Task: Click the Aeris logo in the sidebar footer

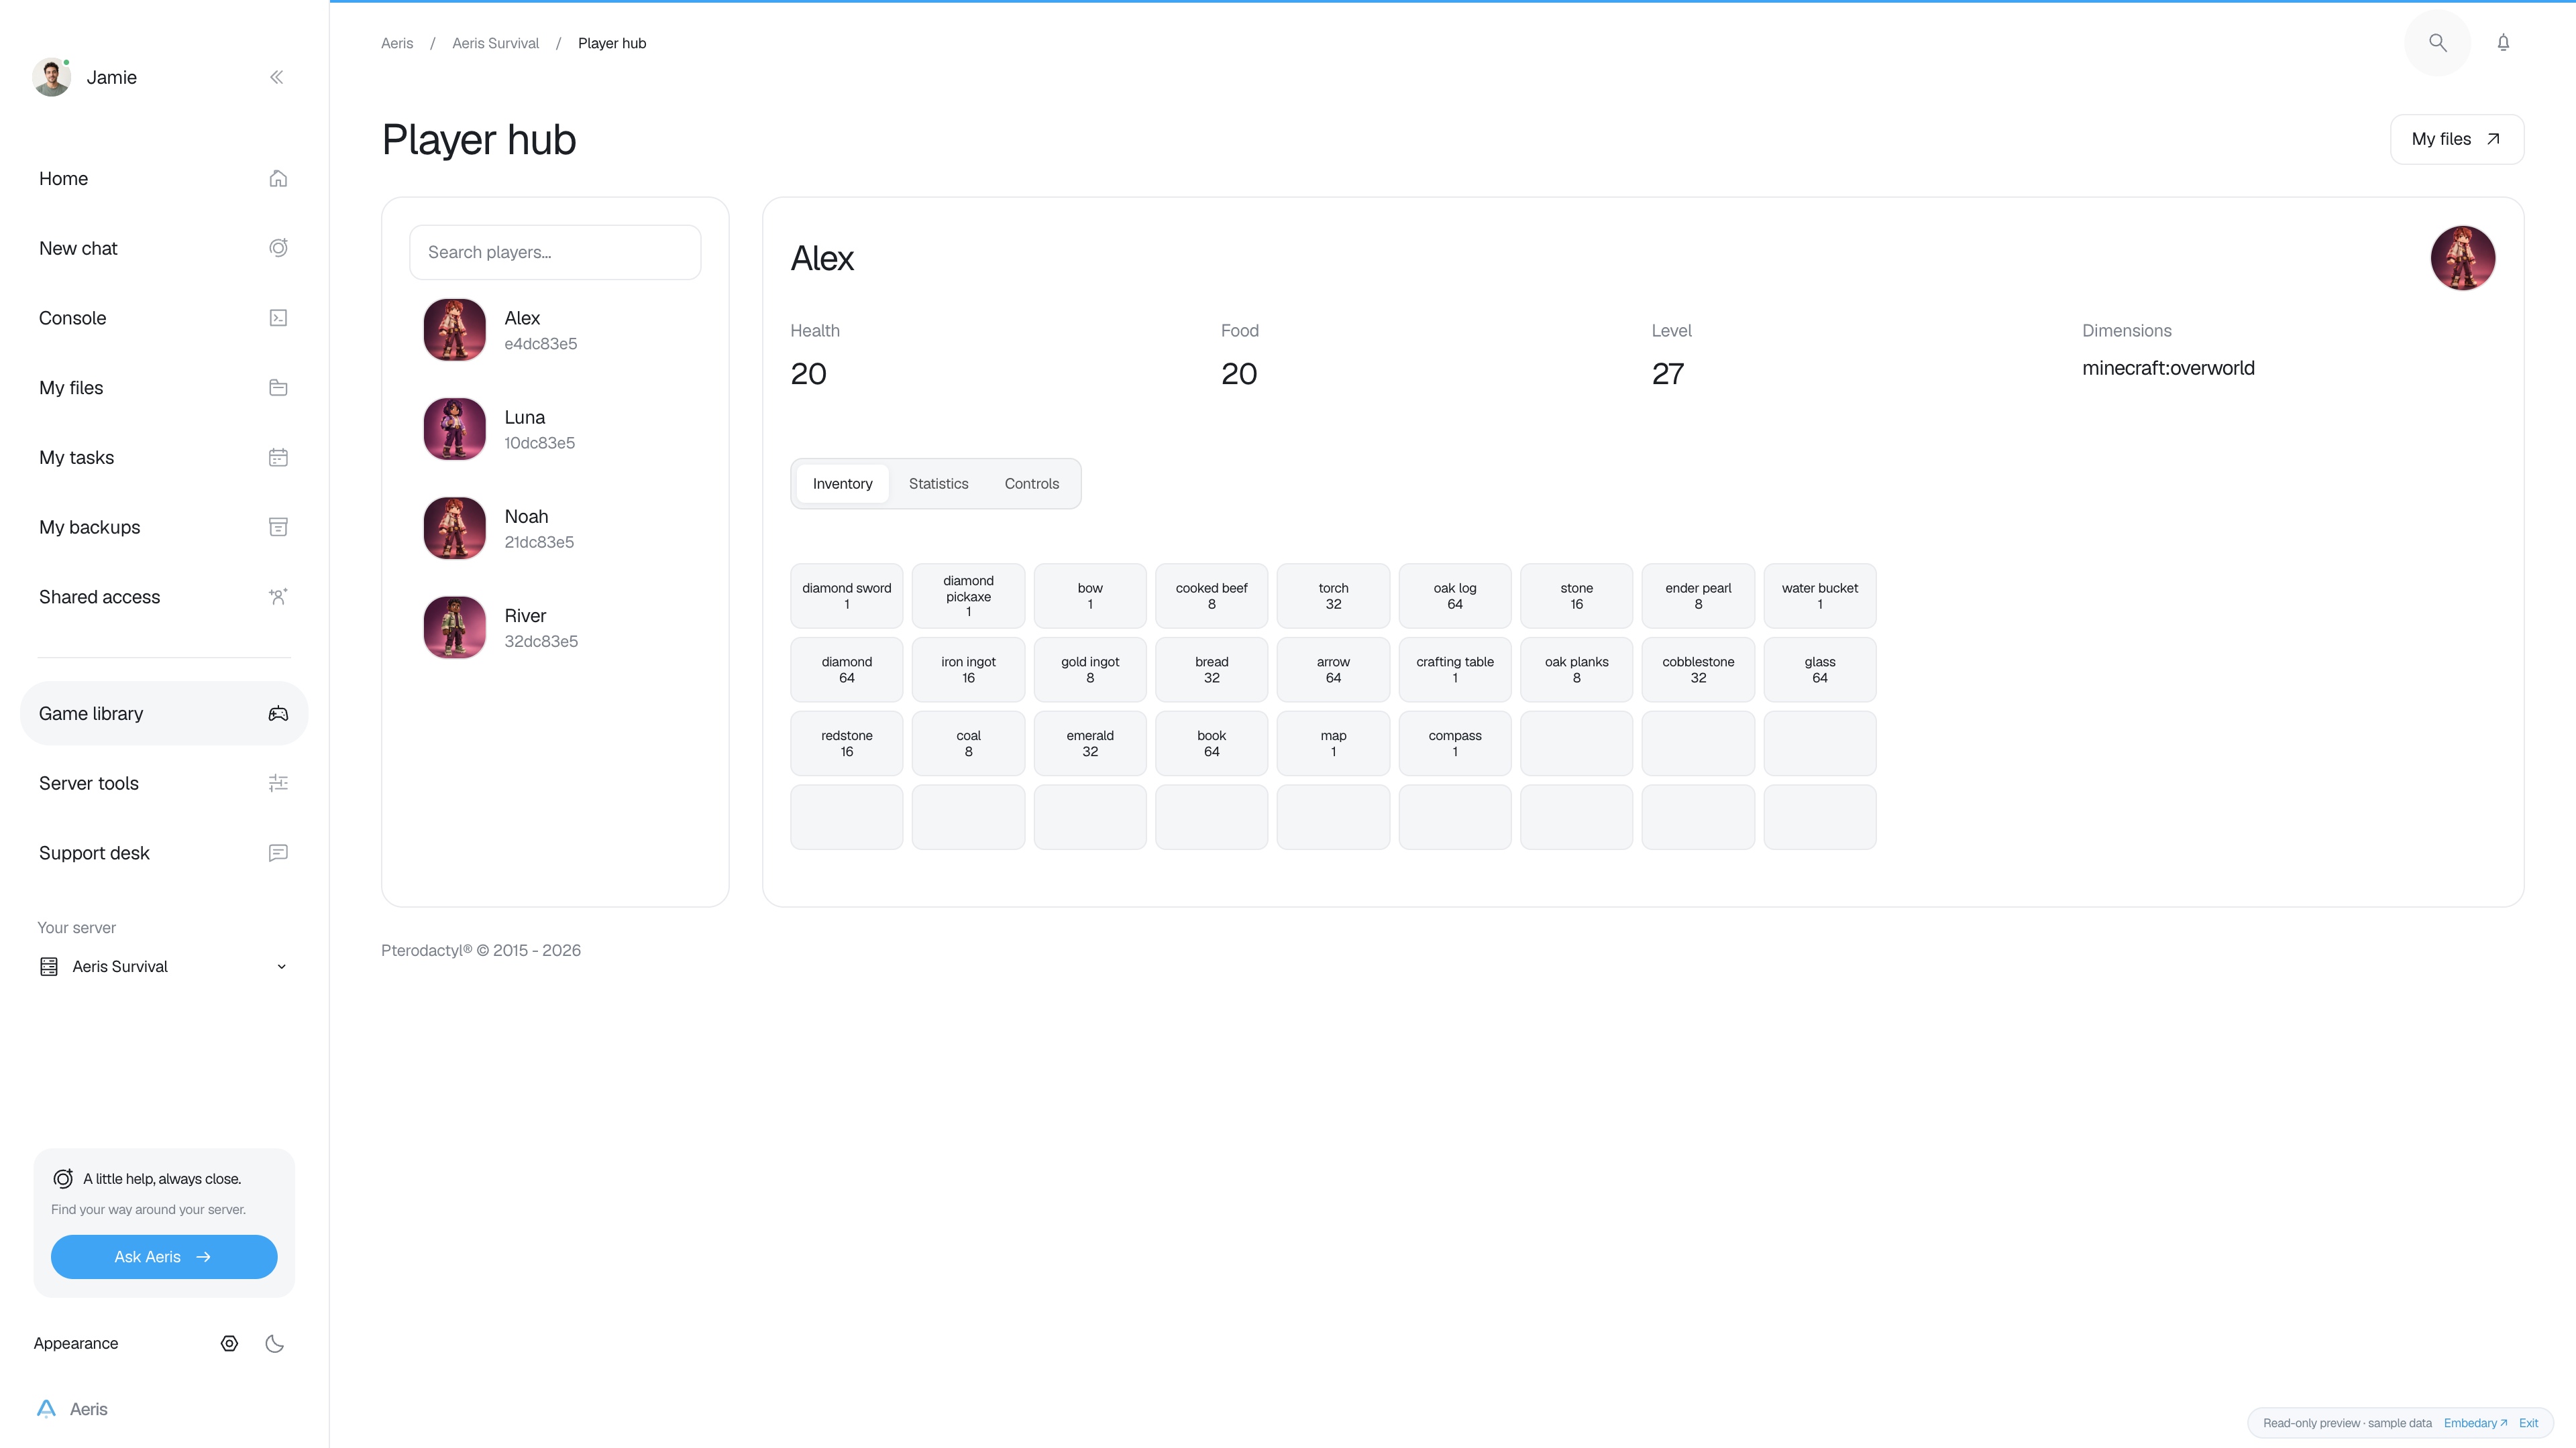Action: click(x=46, y=1409)
